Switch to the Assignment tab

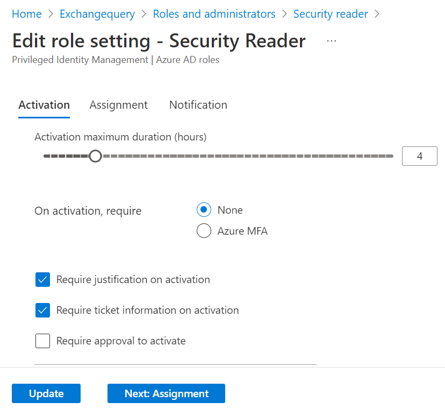click(118, 105)
